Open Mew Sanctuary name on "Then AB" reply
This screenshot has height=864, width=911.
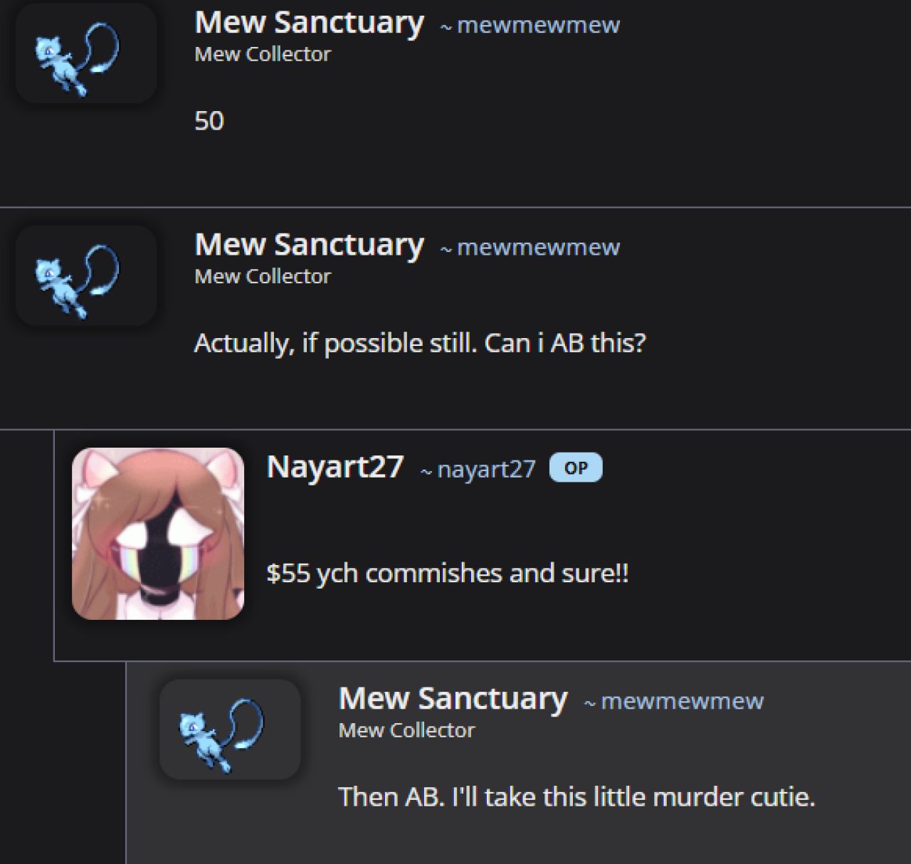tap(453, 699)
